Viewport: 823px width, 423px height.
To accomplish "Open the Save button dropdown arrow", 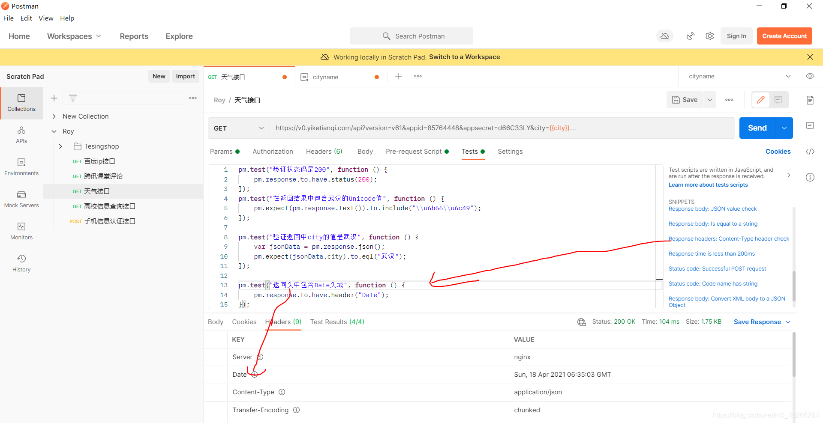I will (x=710, y=100).
